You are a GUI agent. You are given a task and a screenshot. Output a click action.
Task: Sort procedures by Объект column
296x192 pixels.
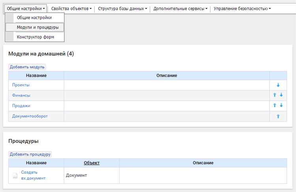coord(92,163)
